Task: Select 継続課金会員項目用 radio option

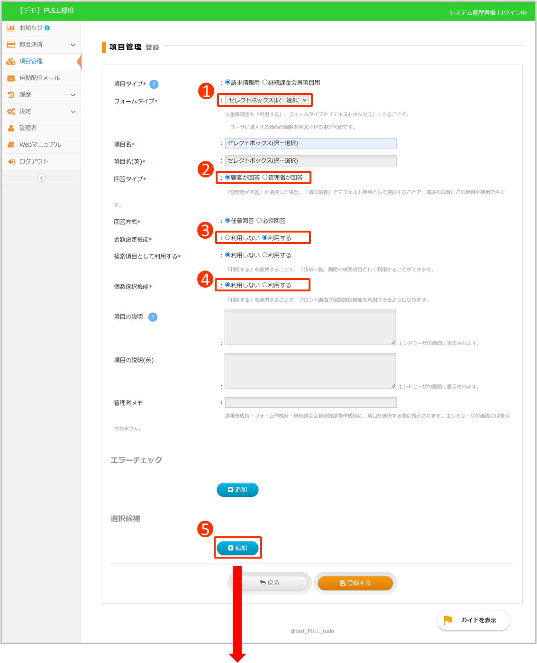Action: click(x=265, y=82)
